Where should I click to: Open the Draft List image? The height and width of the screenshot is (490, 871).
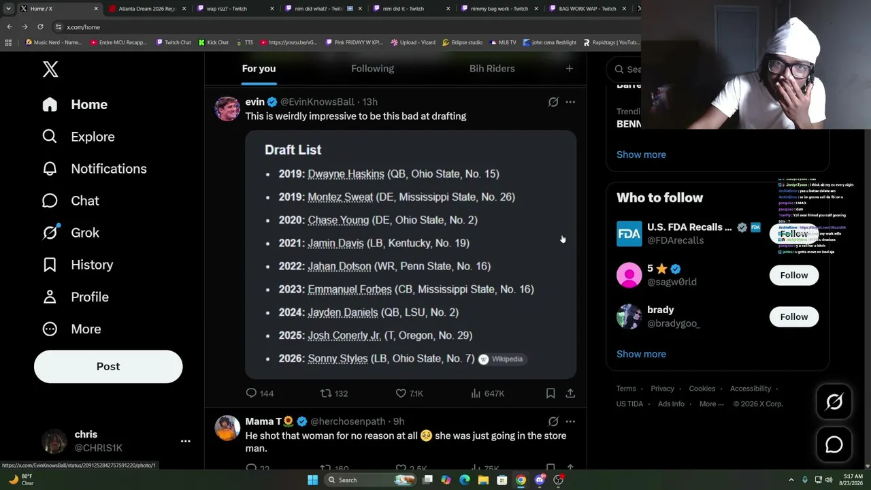click(x=411, y=255)
